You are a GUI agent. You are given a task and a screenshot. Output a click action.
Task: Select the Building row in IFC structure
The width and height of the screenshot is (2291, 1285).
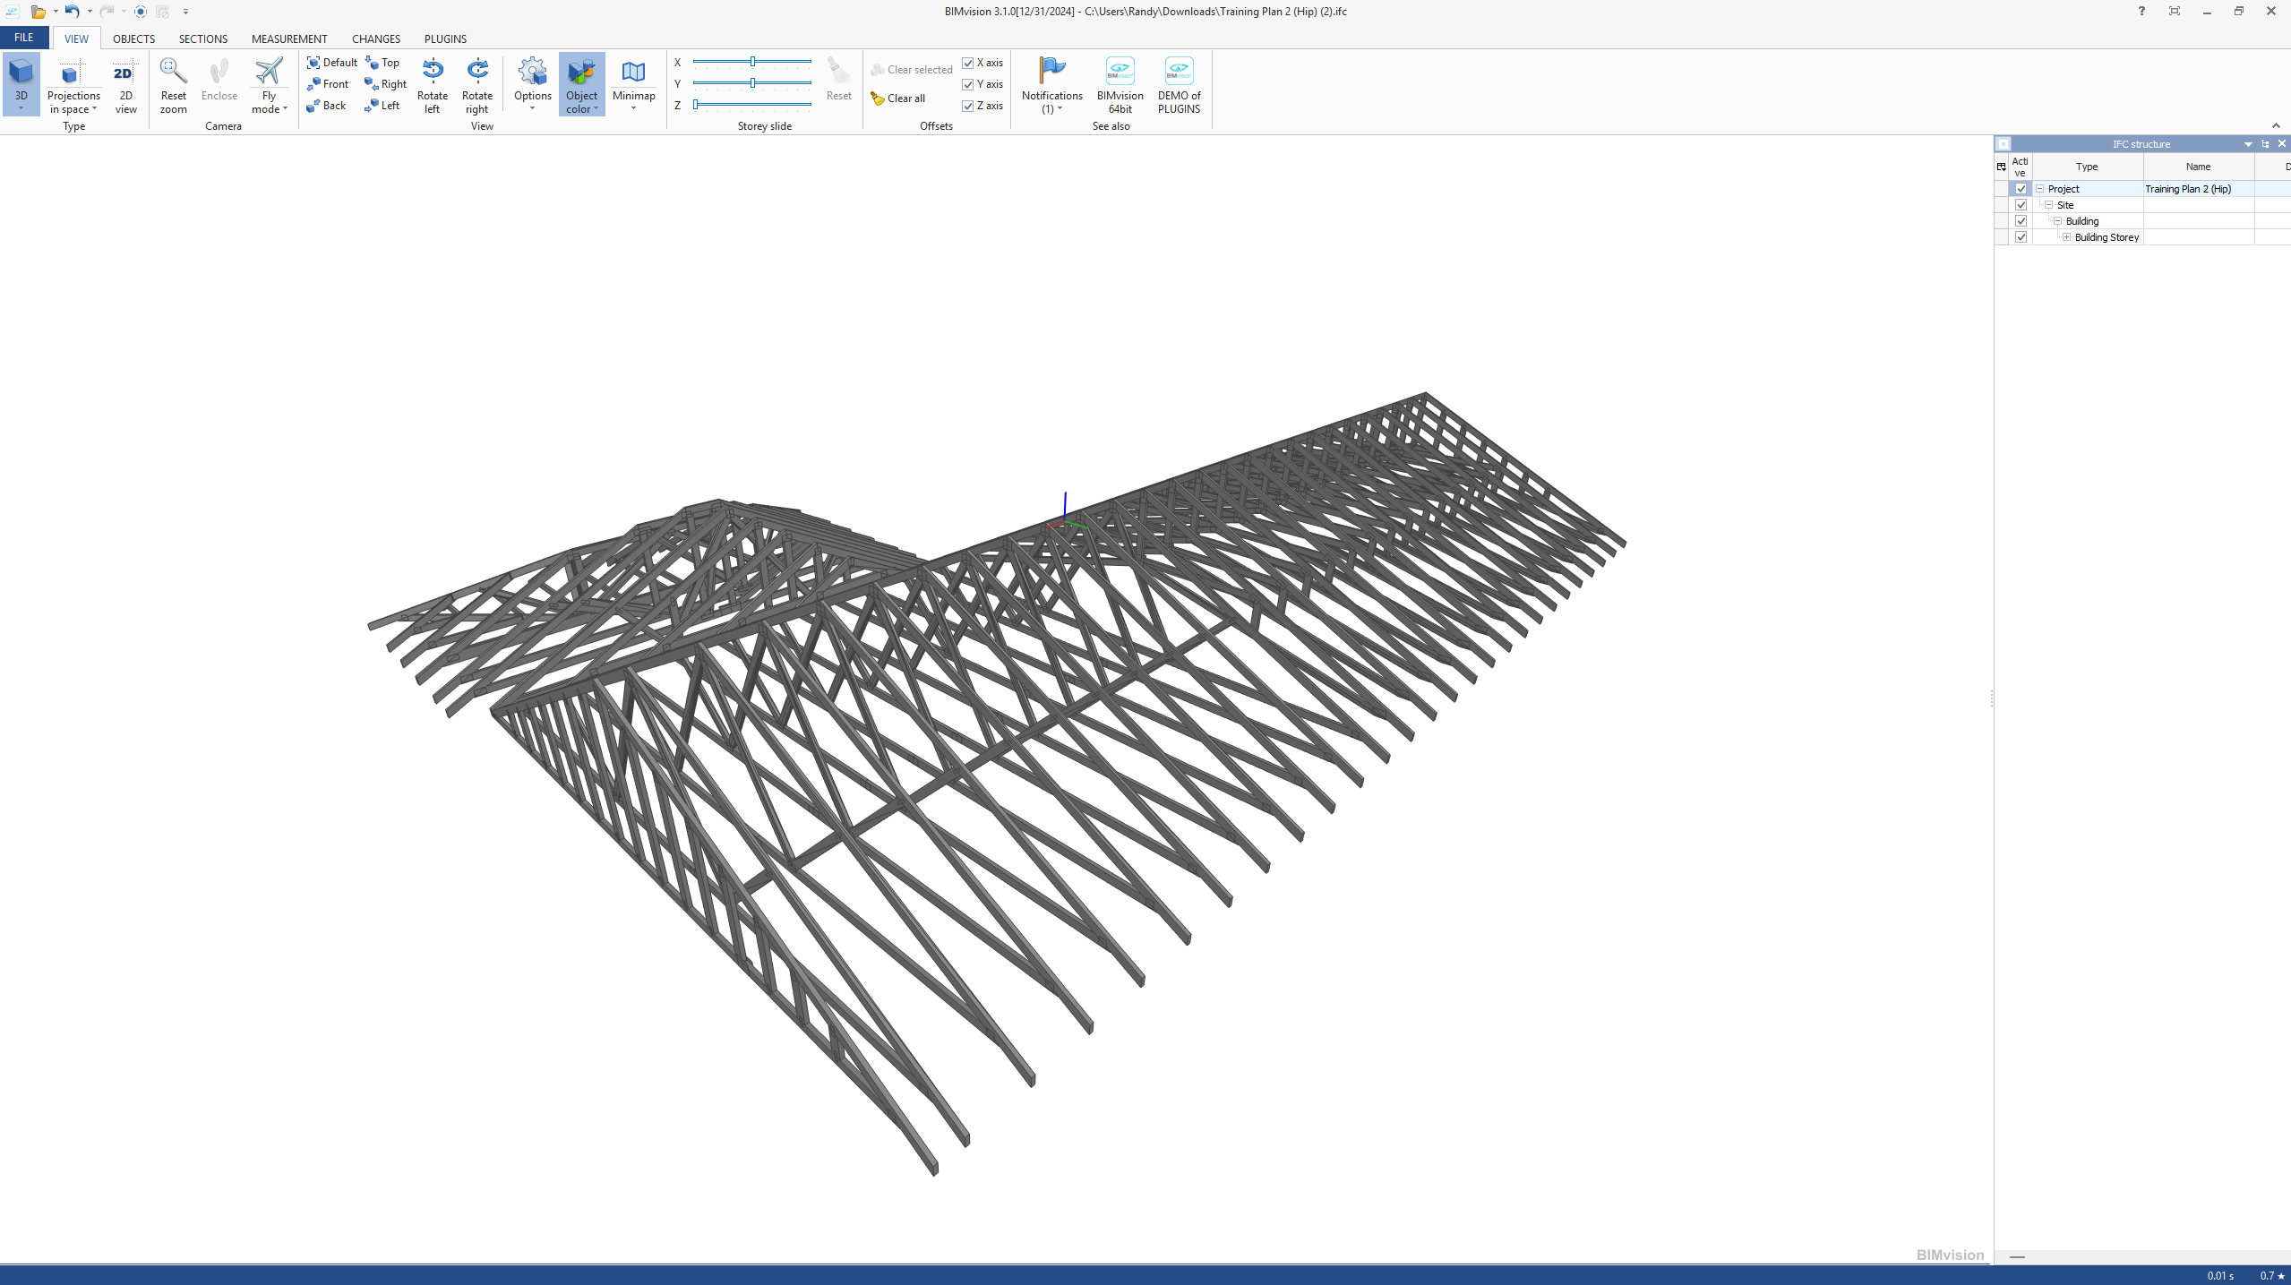[2081, 221]
